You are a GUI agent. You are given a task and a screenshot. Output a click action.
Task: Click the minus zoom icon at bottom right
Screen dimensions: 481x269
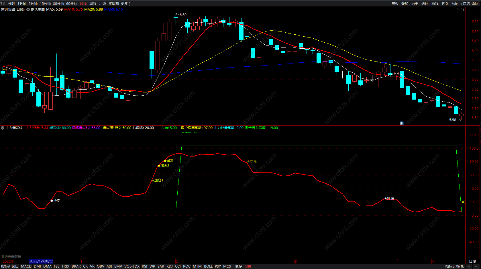coord(476,266)
